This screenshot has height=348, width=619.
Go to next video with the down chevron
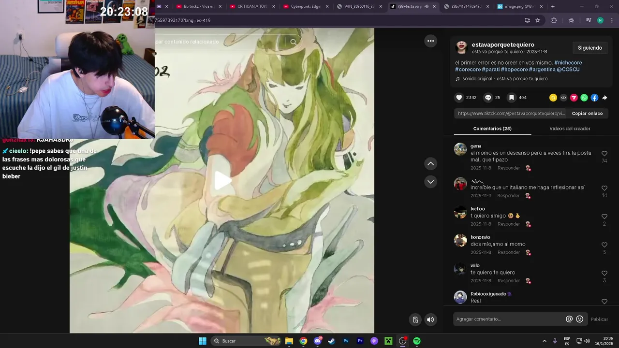click(x=430, y=182)
